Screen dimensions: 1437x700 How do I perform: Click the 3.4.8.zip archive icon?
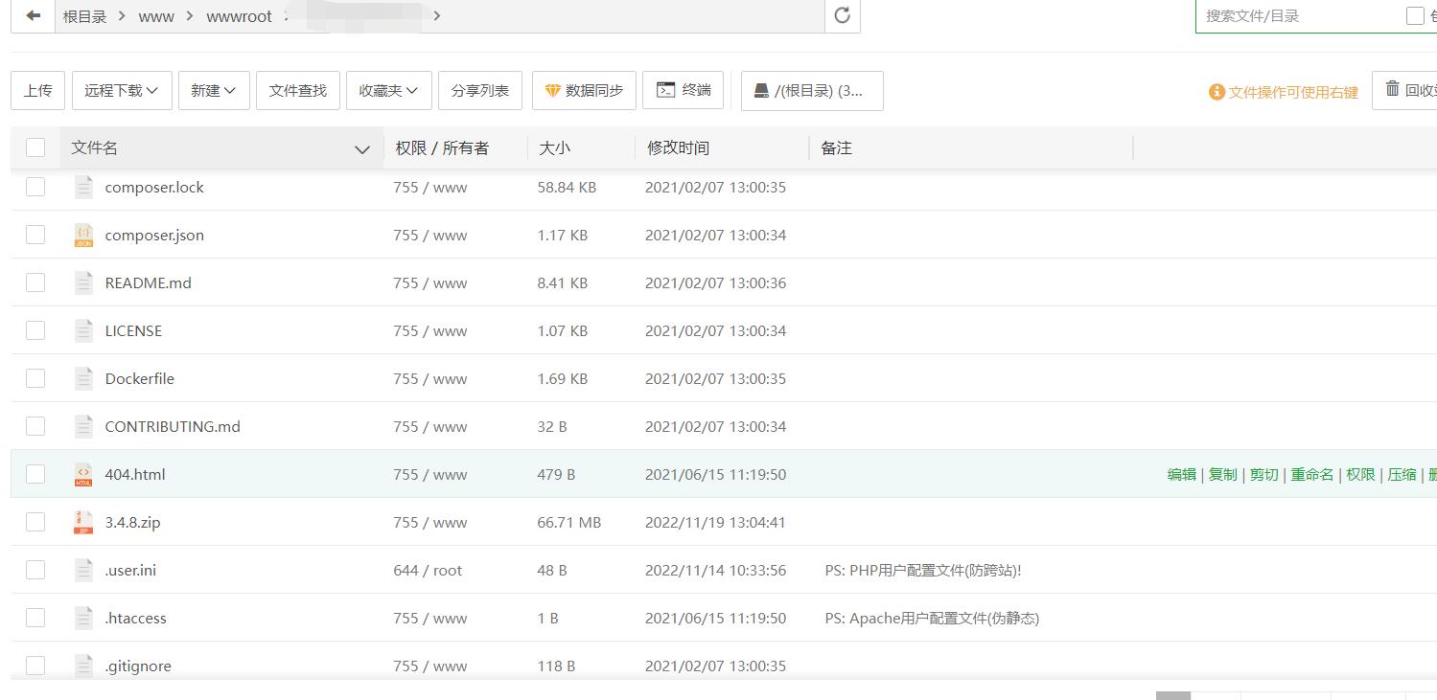[83, 522]
